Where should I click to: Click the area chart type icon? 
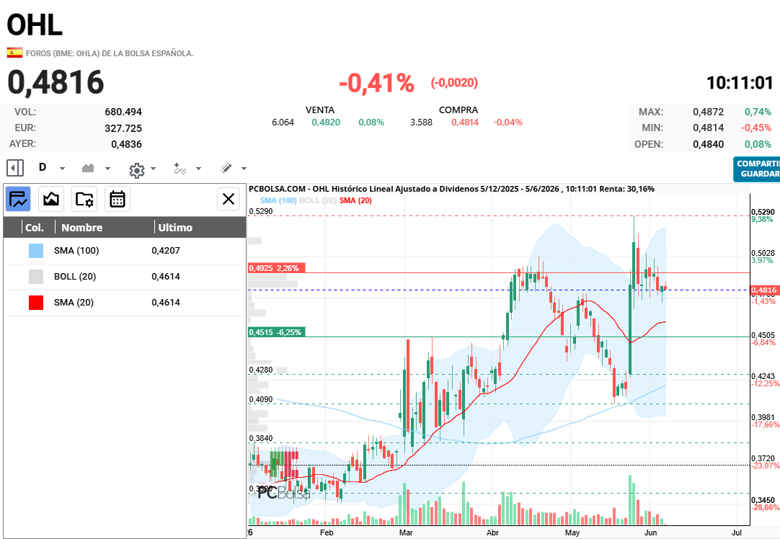[x=88, y=168]
